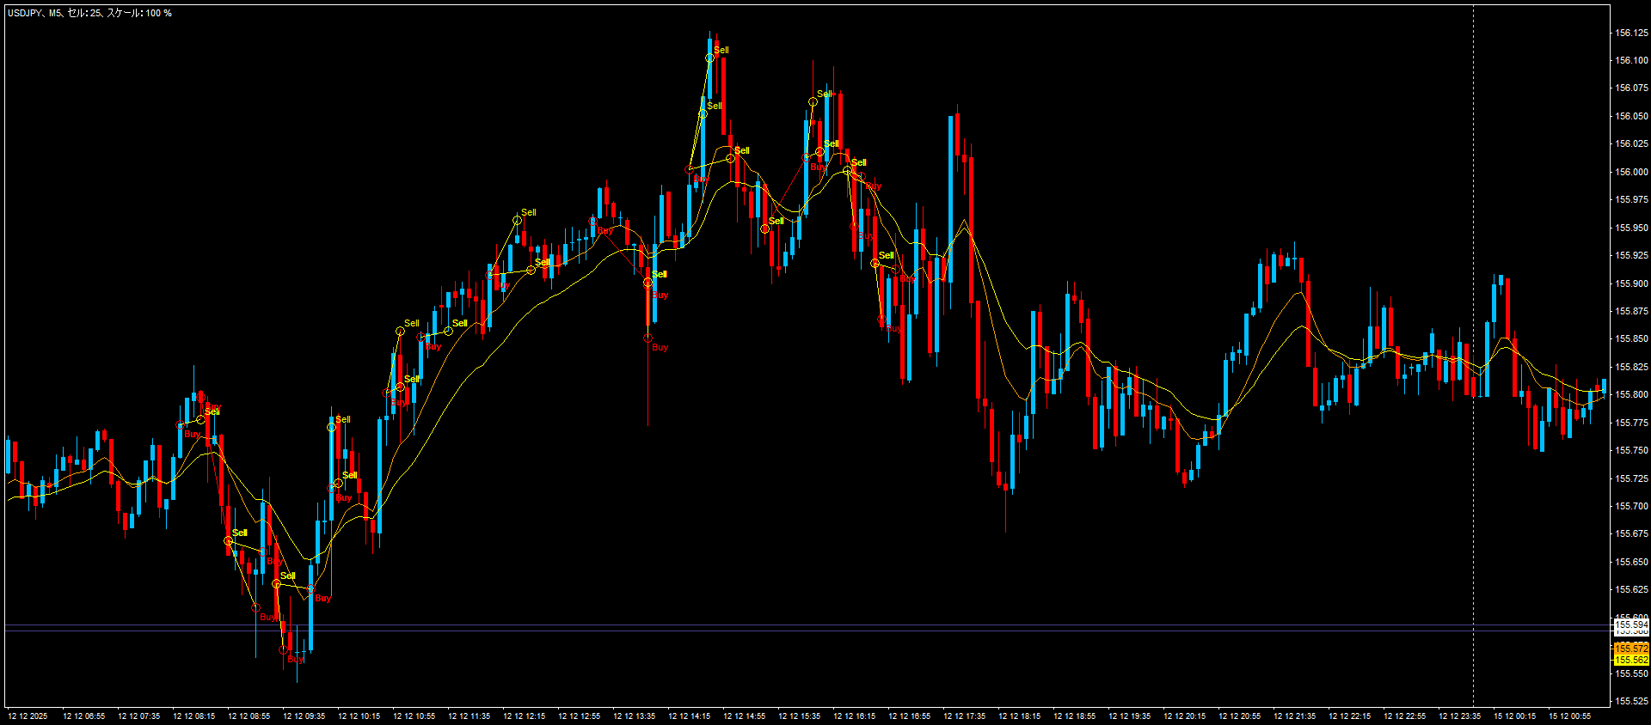
Task: Click the Sell signal circle near 12:15
Action: point(518,221)
